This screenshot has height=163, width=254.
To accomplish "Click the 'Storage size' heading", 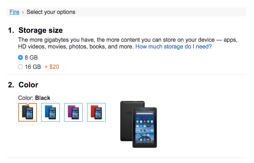I will (x=40, y=30).
